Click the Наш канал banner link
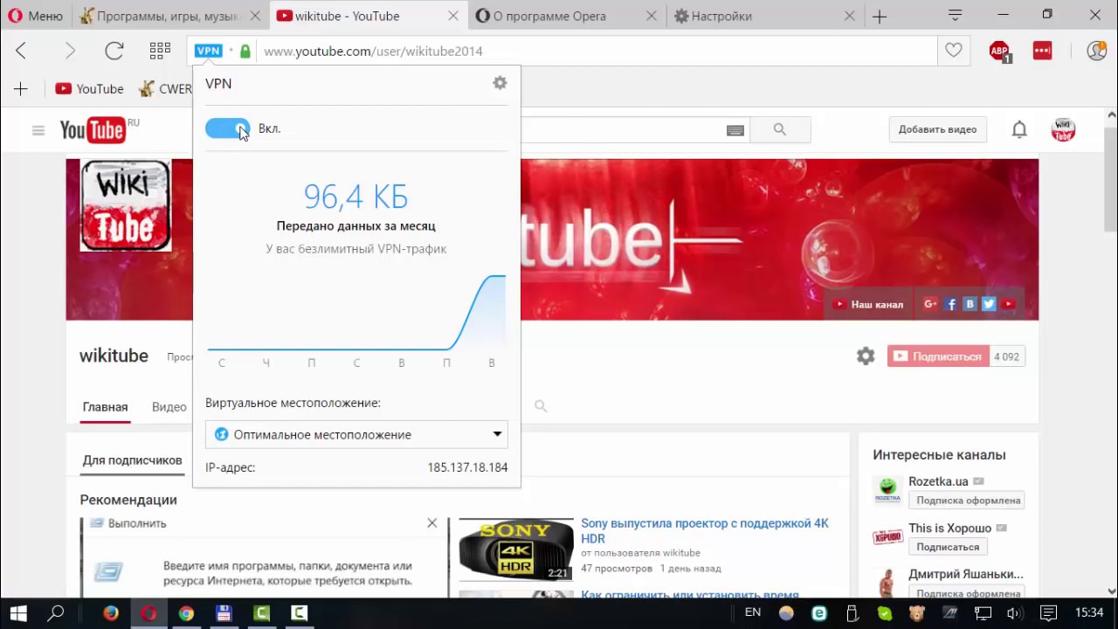The height and width of the screenshot is (629, 1118). coord(868,304)
